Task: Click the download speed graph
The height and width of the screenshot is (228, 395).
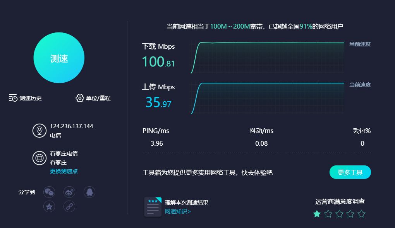Action: (268, 58)
